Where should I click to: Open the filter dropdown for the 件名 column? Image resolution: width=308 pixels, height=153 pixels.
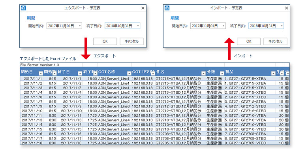[x=203, y=74]
